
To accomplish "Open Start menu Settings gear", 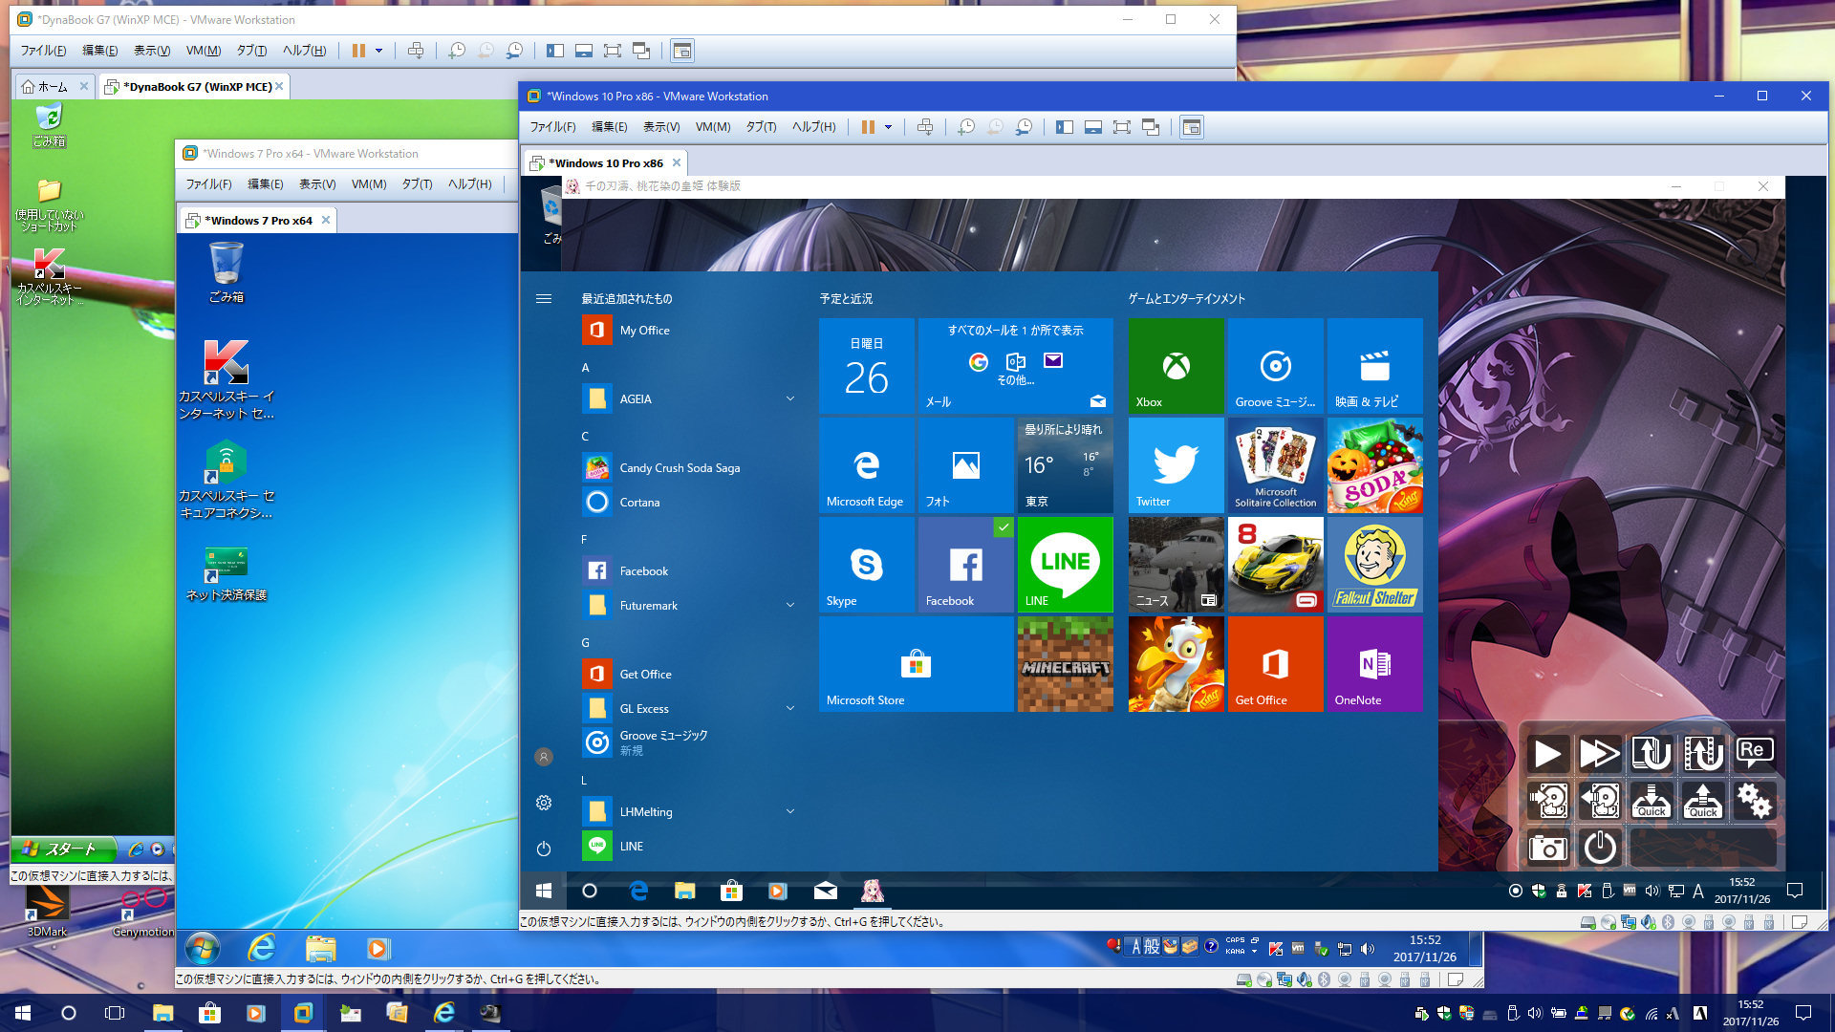I will coord(544,803).
